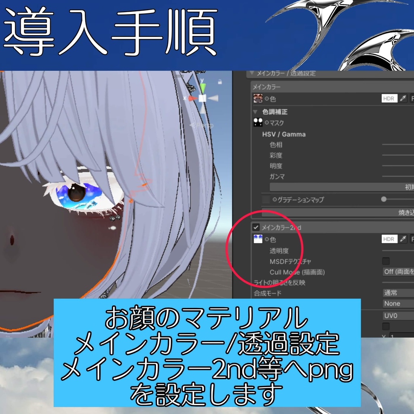Click the 明度 slider track
Screen dimensions: 414x414
coord(398,166)
